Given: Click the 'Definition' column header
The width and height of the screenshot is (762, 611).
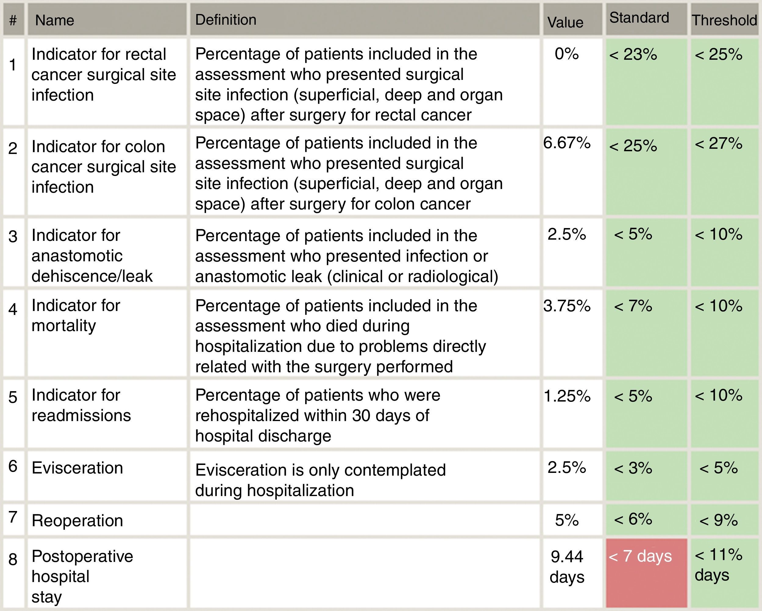Looking at the screenshot, I should 365,20.
